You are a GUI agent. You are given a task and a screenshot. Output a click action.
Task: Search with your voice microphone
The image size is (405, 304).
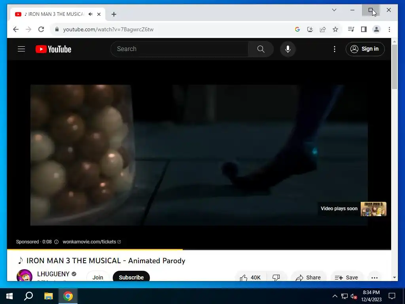288,49
